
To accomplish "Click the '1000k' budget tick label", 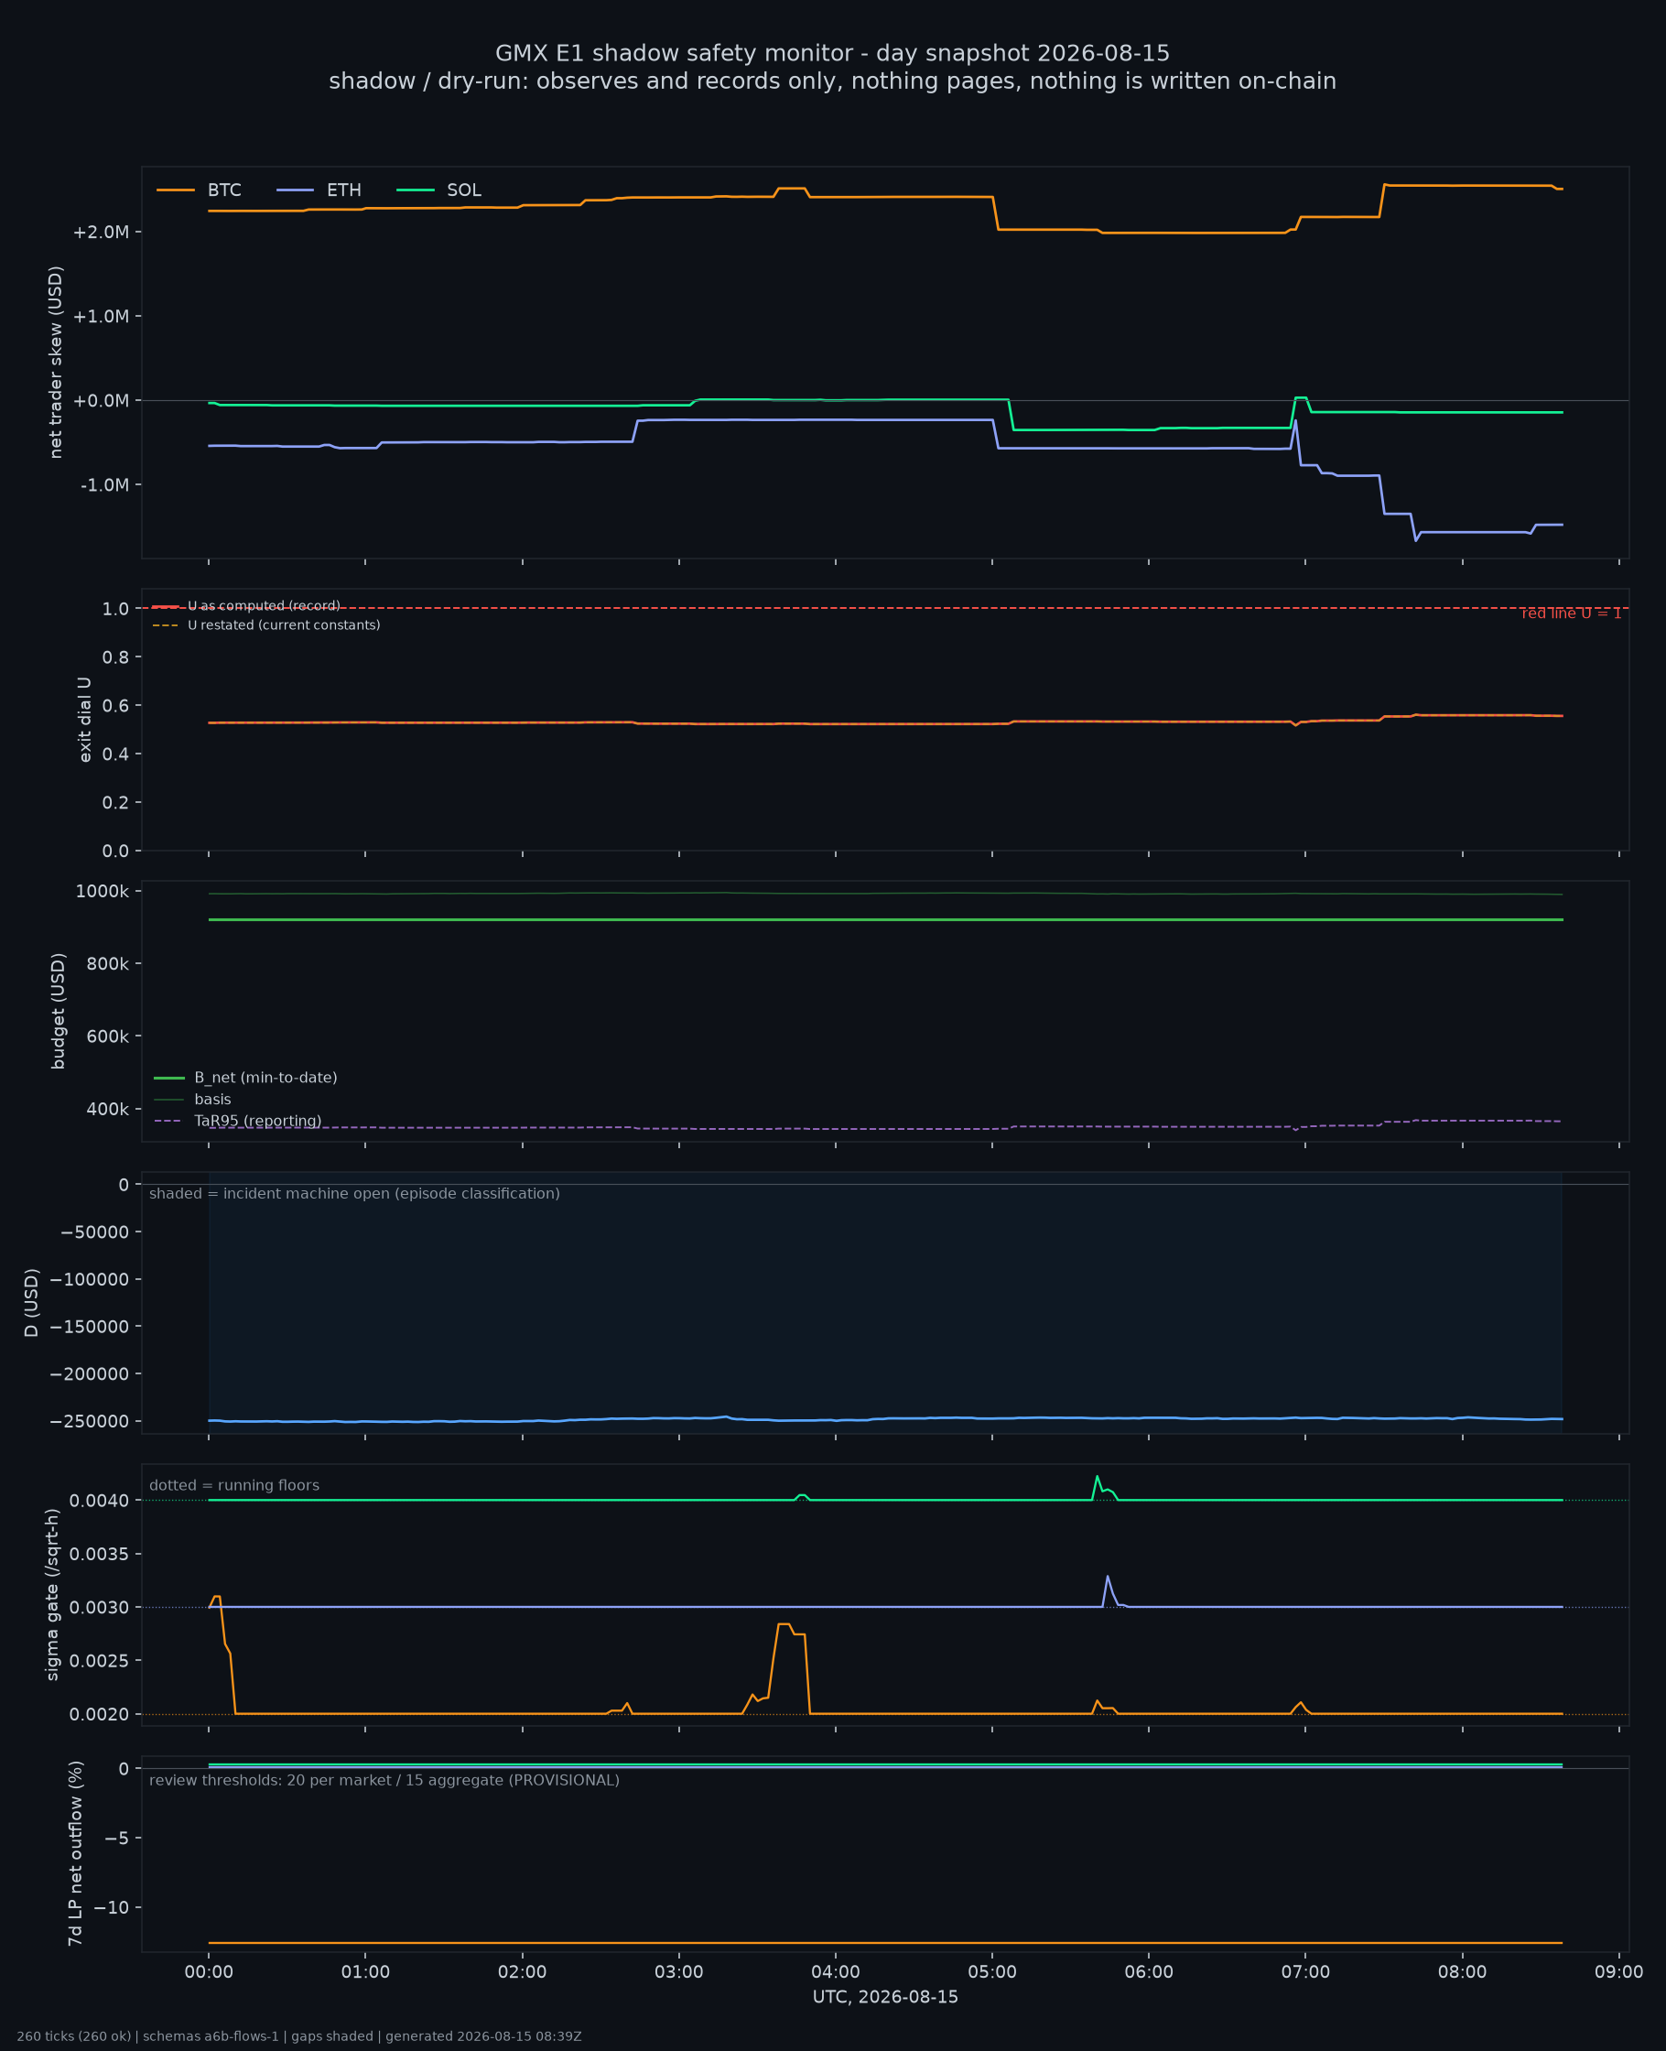I will click(102, 892).
